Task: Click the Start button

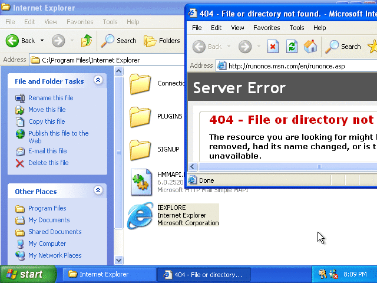Action: click(28, 274)
